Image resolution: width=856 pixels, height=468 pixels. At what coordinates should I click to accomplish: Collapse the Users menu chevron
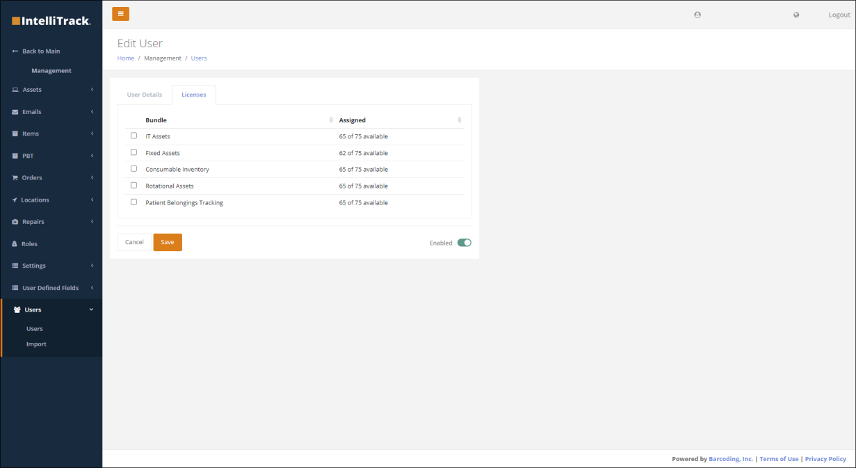tap(92, 310)
